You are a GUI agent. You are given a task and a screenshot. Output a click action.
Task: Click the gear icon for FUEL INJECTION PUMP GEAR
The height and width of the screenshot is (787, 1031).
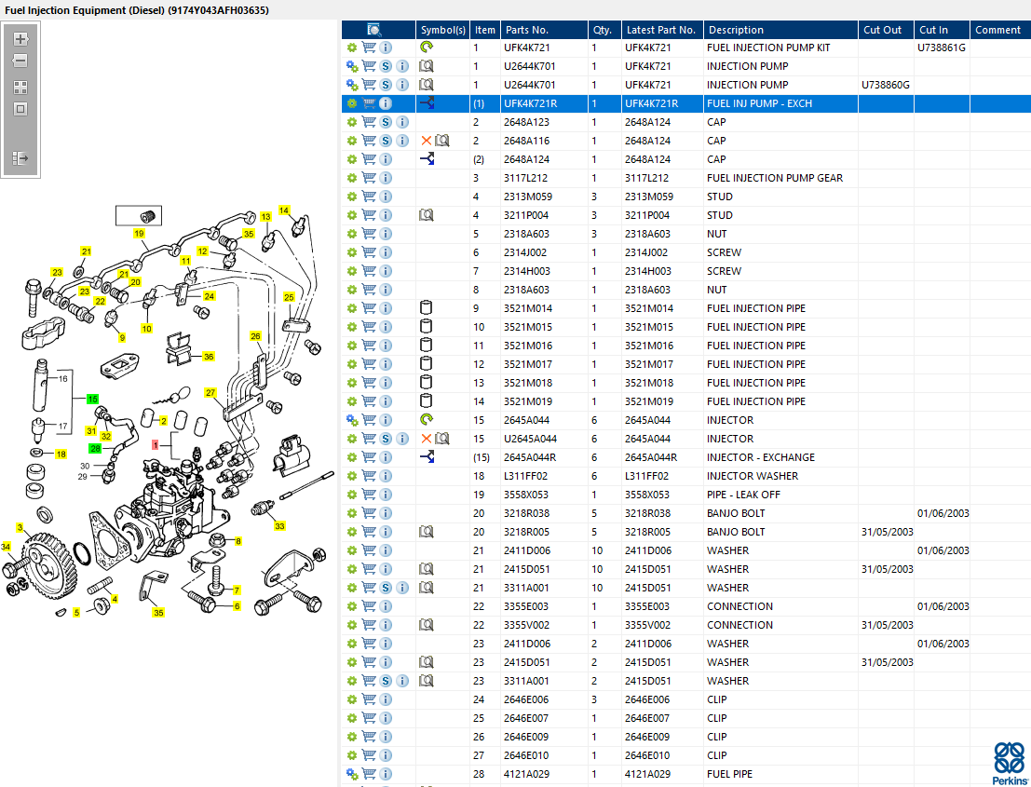pos(352,178)
